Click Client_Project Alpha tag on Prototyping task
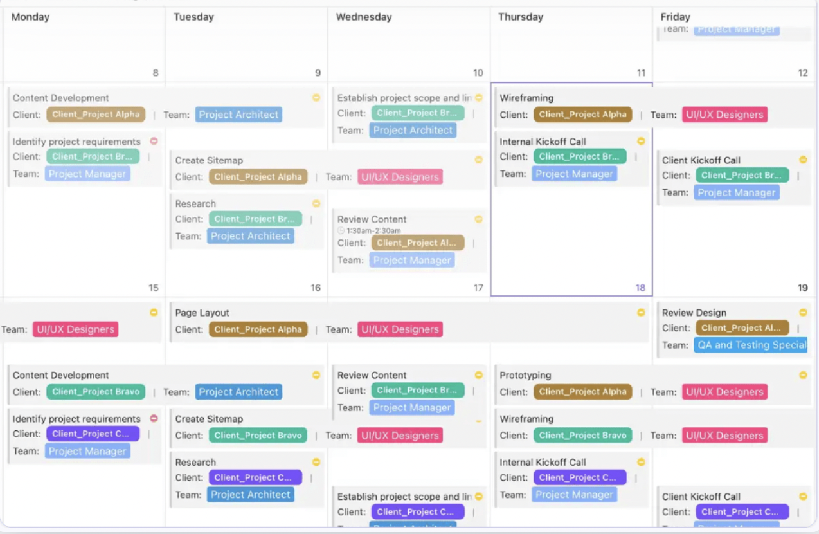Image resolution: width=819 pixels, height=534 pixels. [582, 392]
